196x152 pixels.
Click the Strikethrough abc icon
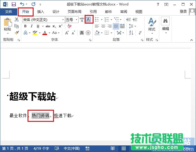pyautogui.click(x=48, y=26)
